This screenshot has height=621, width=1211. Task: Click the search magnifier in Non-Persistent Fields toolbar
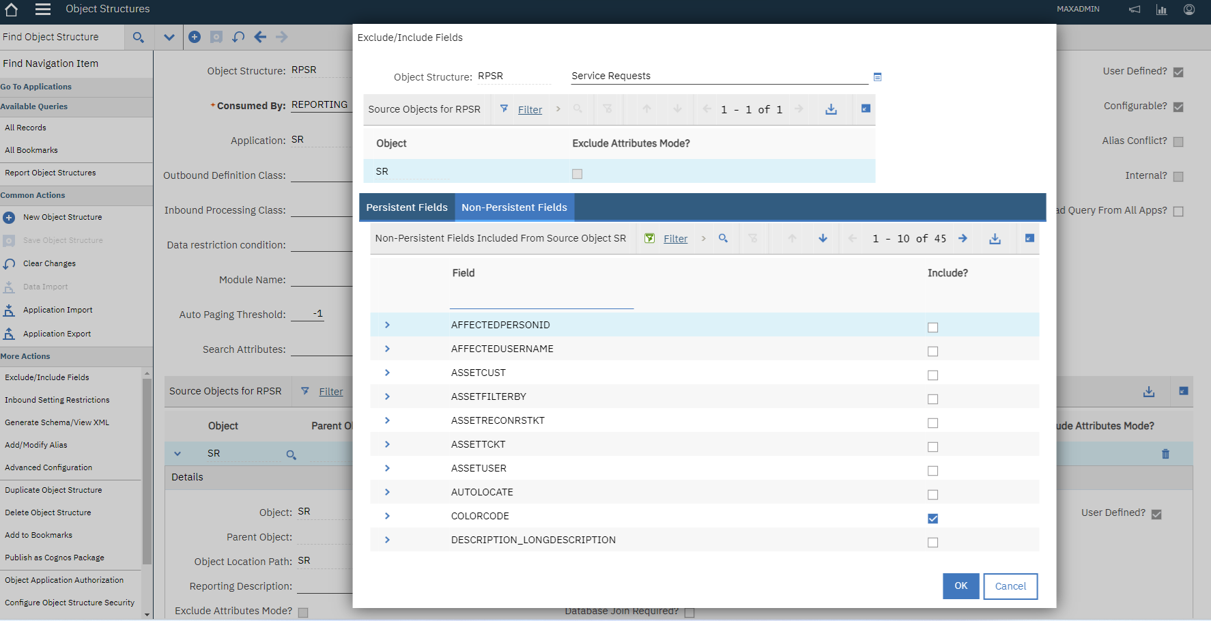pos(723,238)
